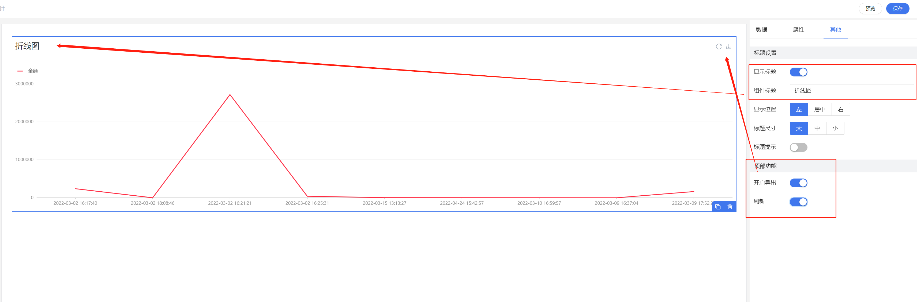This screenshot has width=917, height=302.
Task: Click x-axis label 2022-03-09 16:37:04
Action: pos(616,203)
